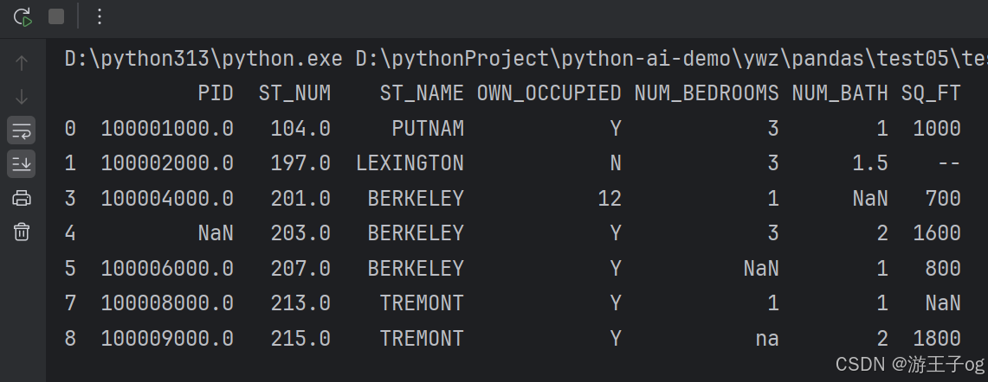This screenshot has height=382, width=988.
Task: Click the python.exe command path line
Action: 526,59
